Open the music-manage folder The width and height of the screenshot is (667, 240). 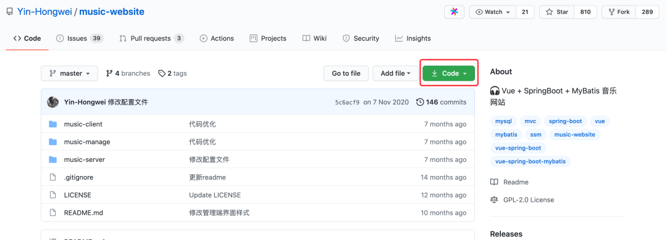[87, 142]
